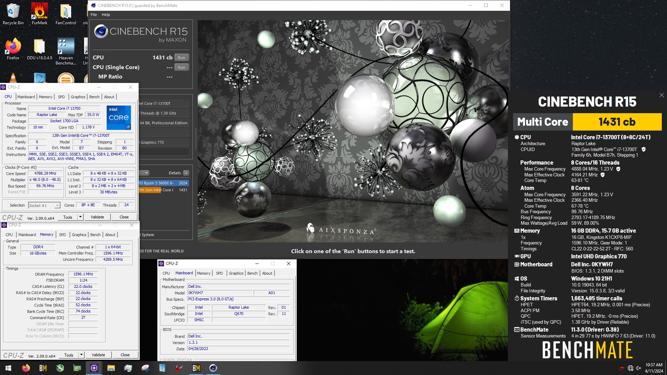Click the green arrow globe taskbar icon

pos(60,368)
